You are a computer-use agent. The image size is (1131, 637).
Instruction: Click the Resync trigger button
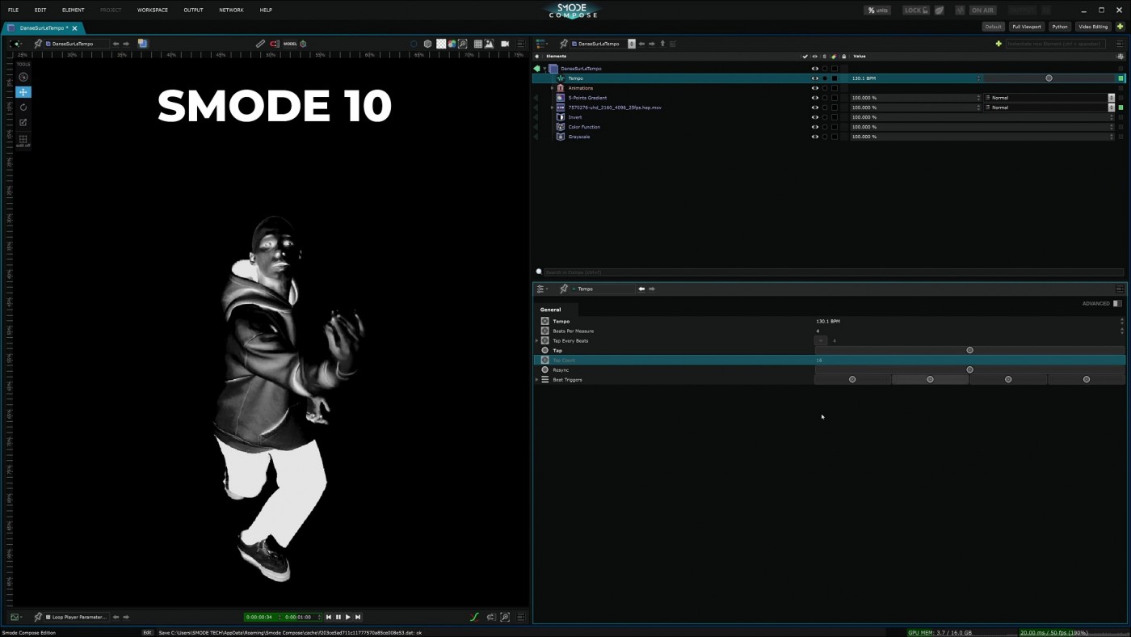pos(969,370)
